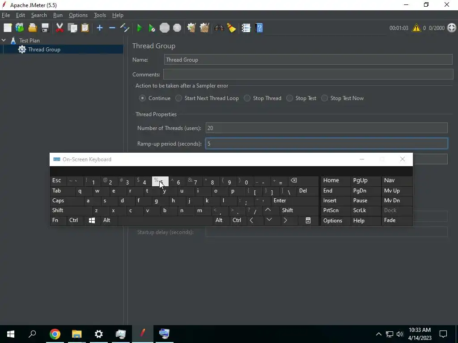This screenshot has width=458, height=343.
Task: Open the Help menu in menu bar
Action: pyautogui.click(x=118, y=15)
